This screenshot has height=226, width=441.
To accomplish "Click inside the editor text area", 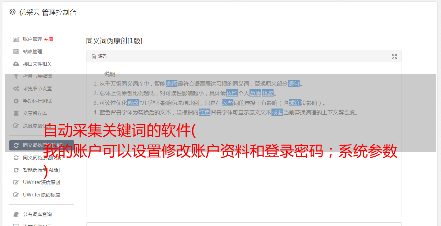I will pyautogui.click(x=244, y=172).
